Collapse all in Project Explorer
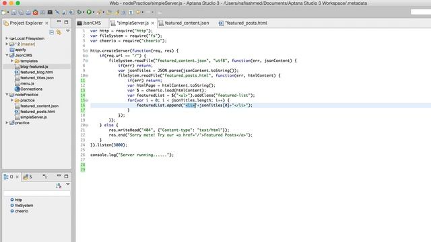Image resolution: width=431 pixels, height=242 pixels. click(x=51, y=32)
